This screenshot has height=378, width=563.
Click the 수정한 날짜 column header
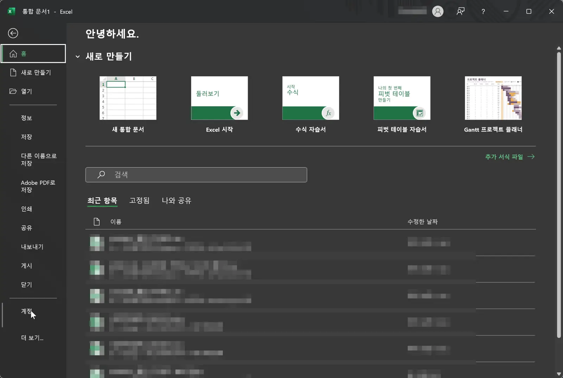pyautogui.click(x=422, y=222)
